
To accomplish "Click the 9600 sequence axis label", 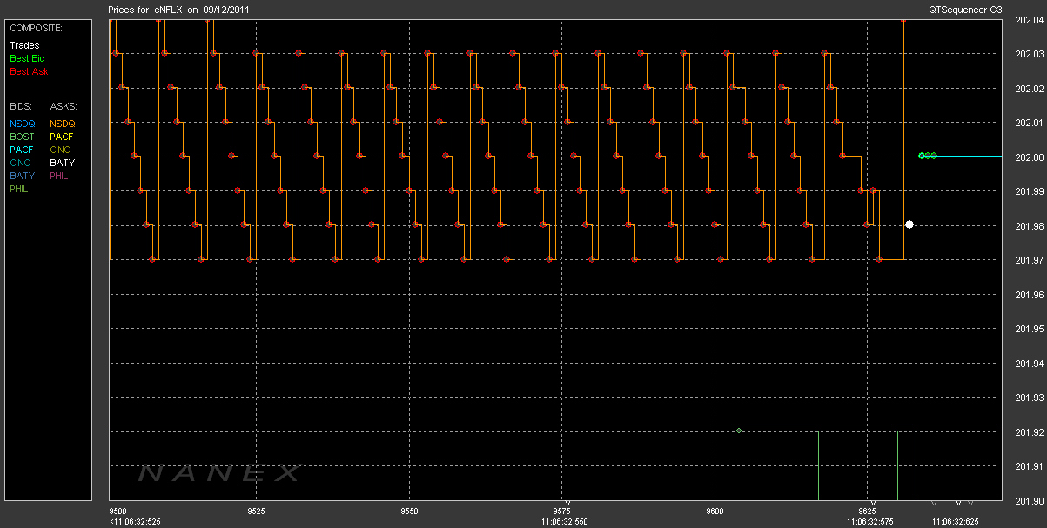I will [715, 511].
